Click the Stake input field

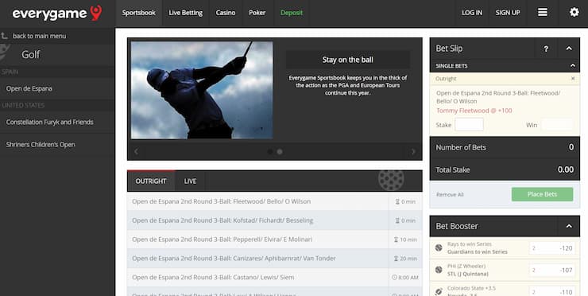click(x=469, y=125)
